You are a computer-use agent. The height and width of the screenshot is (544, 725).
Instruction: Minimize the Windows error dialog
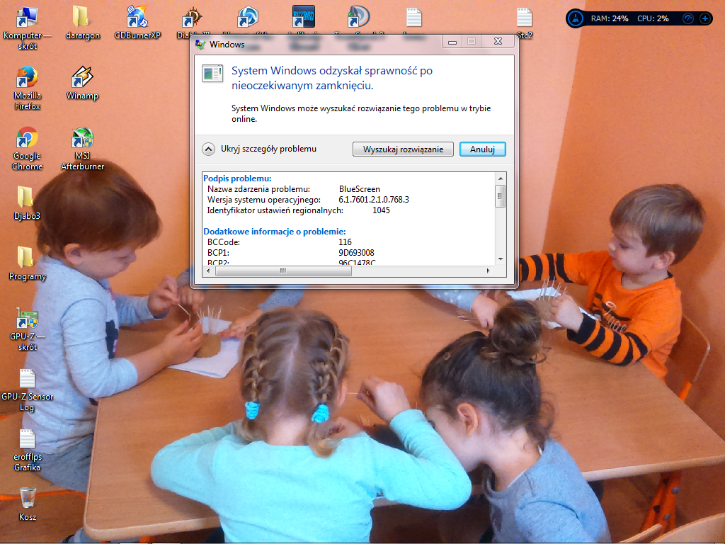(x=452, y=41)
